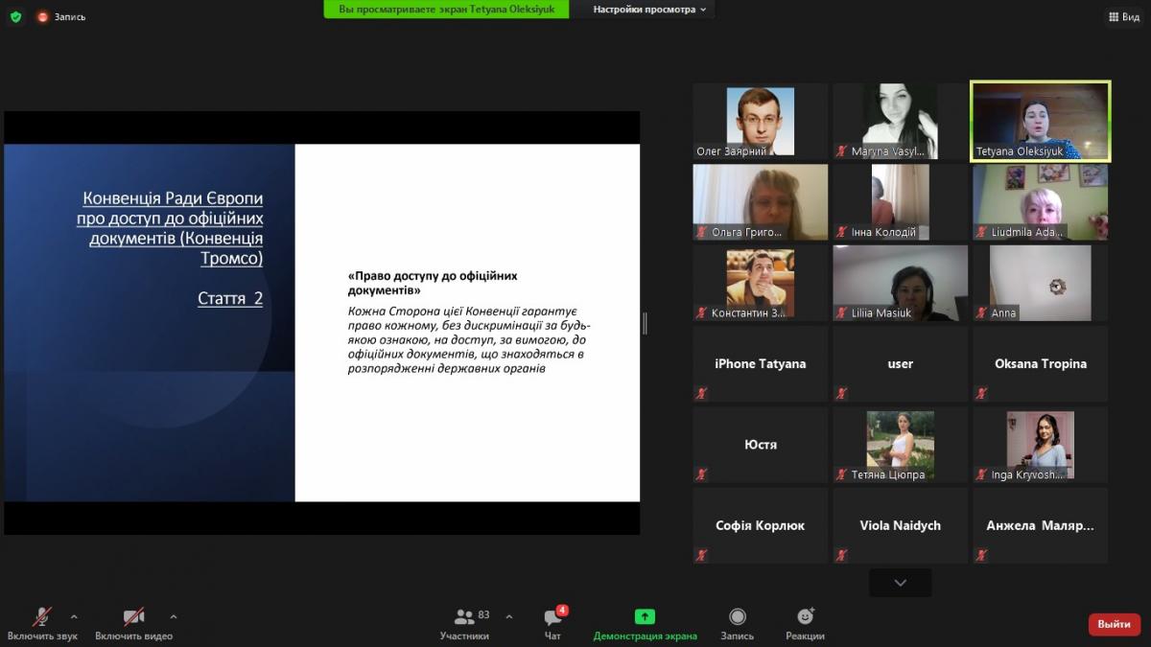Open the participants panel icon
1151x647 pixels.
tap(465, 616)
